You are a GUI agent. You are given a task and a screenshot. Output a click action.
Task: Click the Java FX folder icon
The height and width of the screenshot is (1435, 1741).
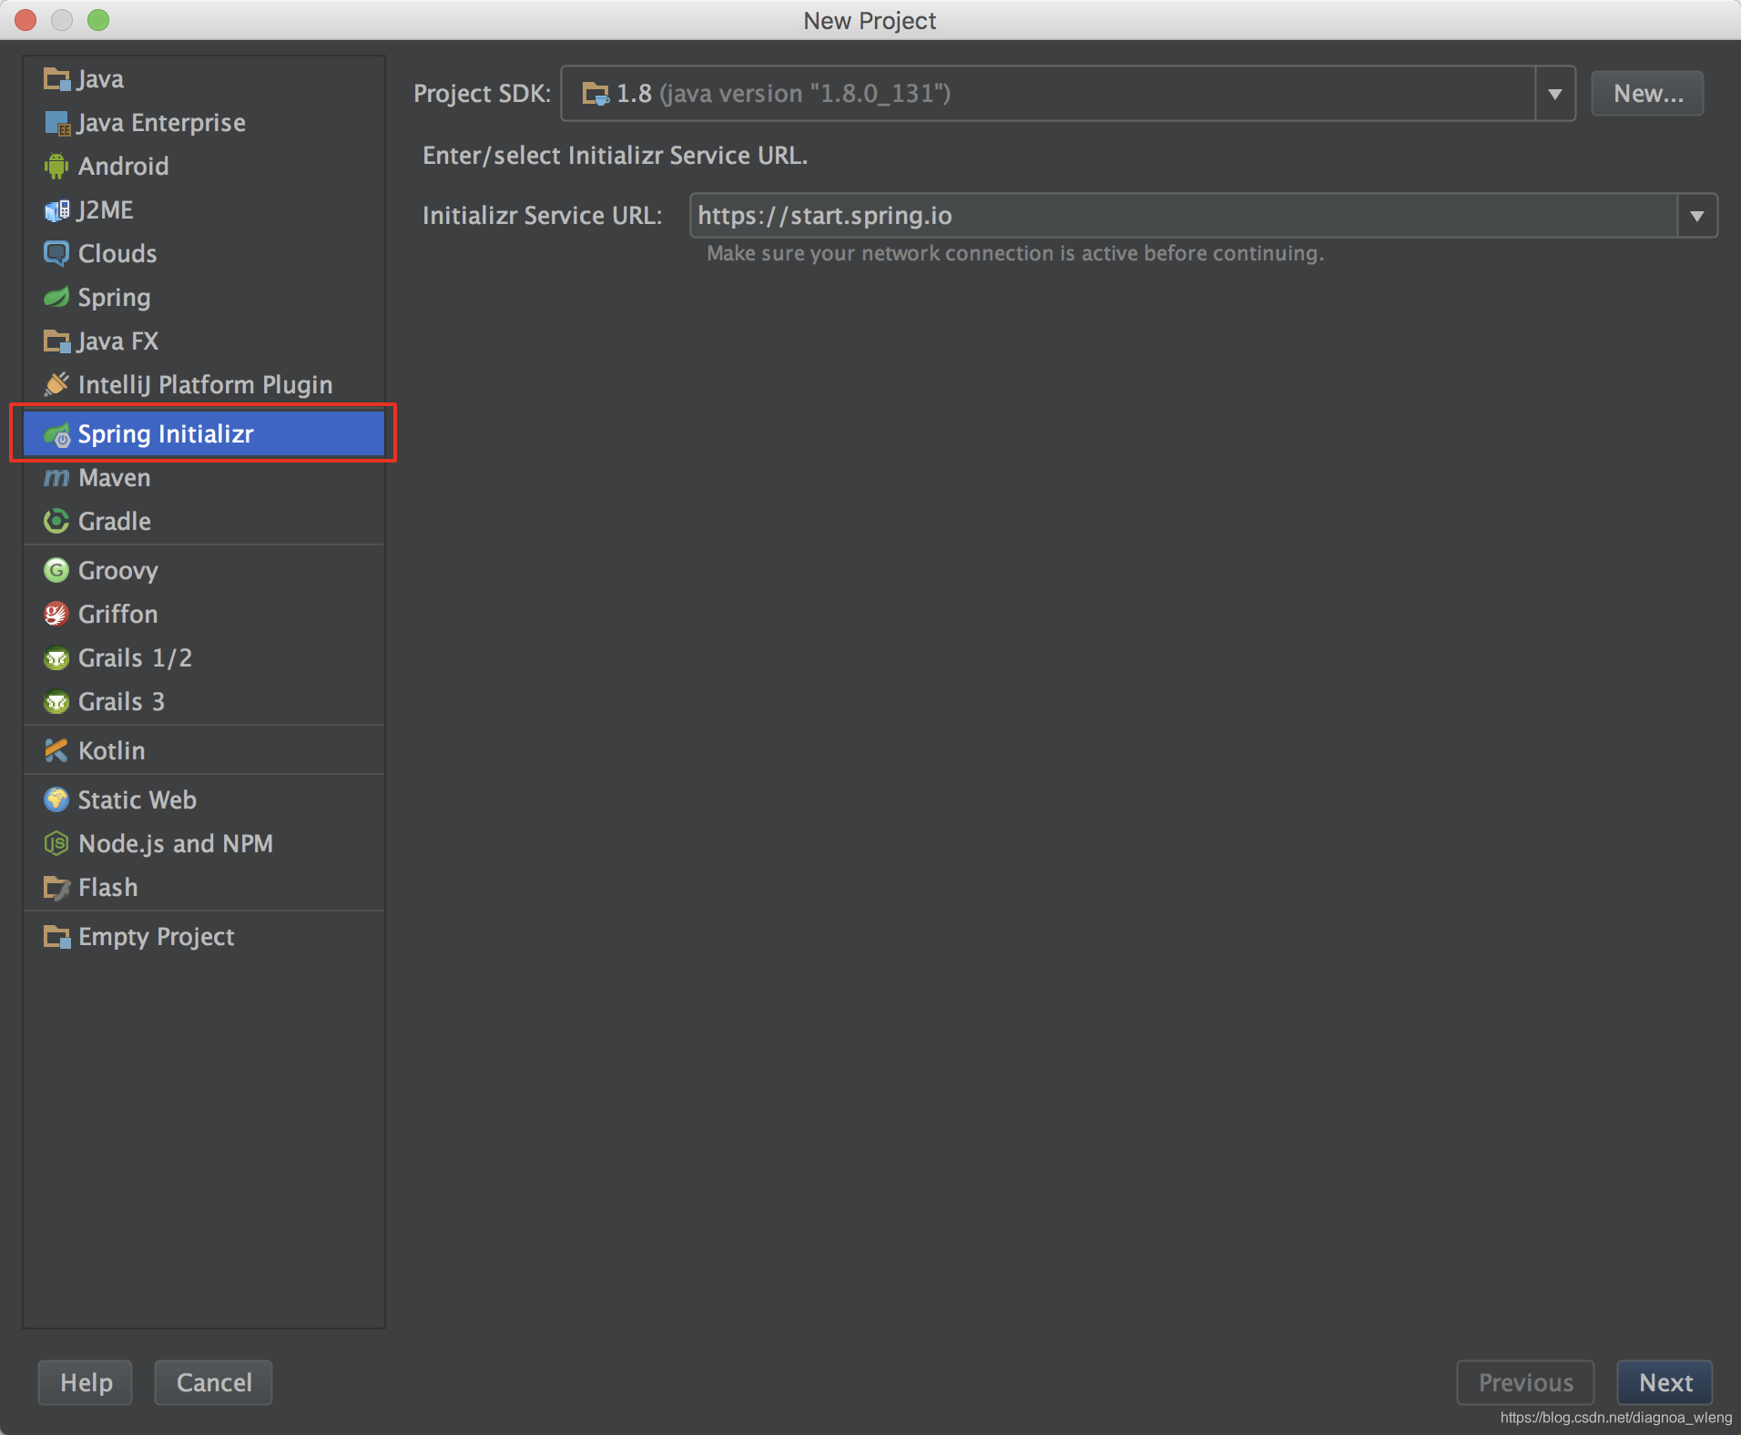(x=56, y=341)
